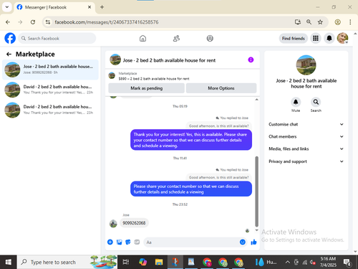Viewport: 358px width, 269px height.
Task: Click Mark as pending button
Action: (146, 88)
